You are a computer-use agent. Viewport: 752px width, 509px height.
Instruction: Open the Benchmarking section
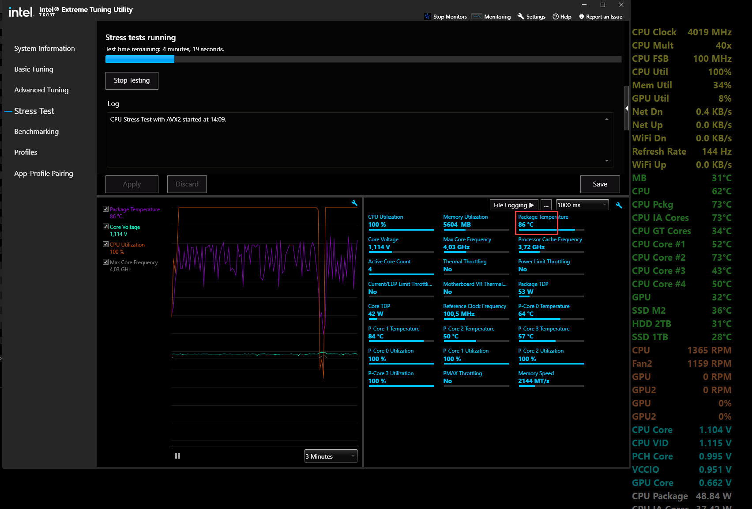(x=36, y=132)
